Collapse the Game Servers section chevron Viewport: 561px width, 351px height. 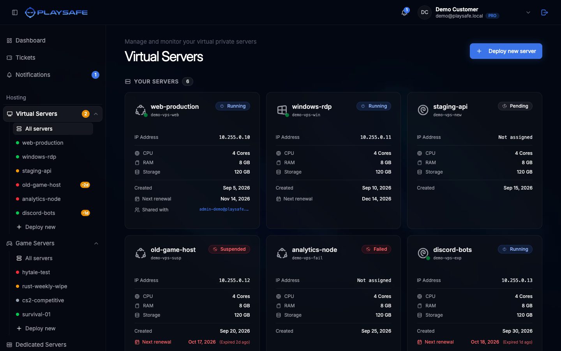click(96, 243)
